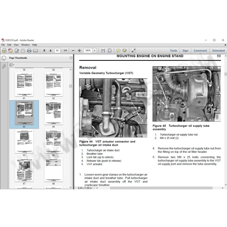Viewport: 227px width, 227px height.
Task: Select page 65 thumbnail
Action: (x=24, y=141)
